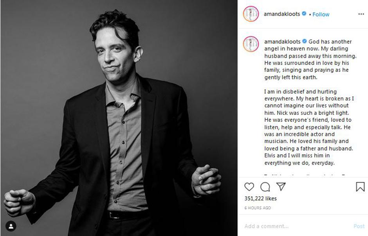Like the post with heart icon
Image resolution: width=368 pixels, height=236 pixels.
click(249, 187)
